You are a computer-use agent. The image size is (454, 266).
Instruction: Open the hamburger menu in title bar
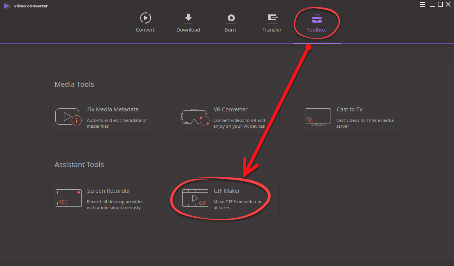[x=422, y=4]
